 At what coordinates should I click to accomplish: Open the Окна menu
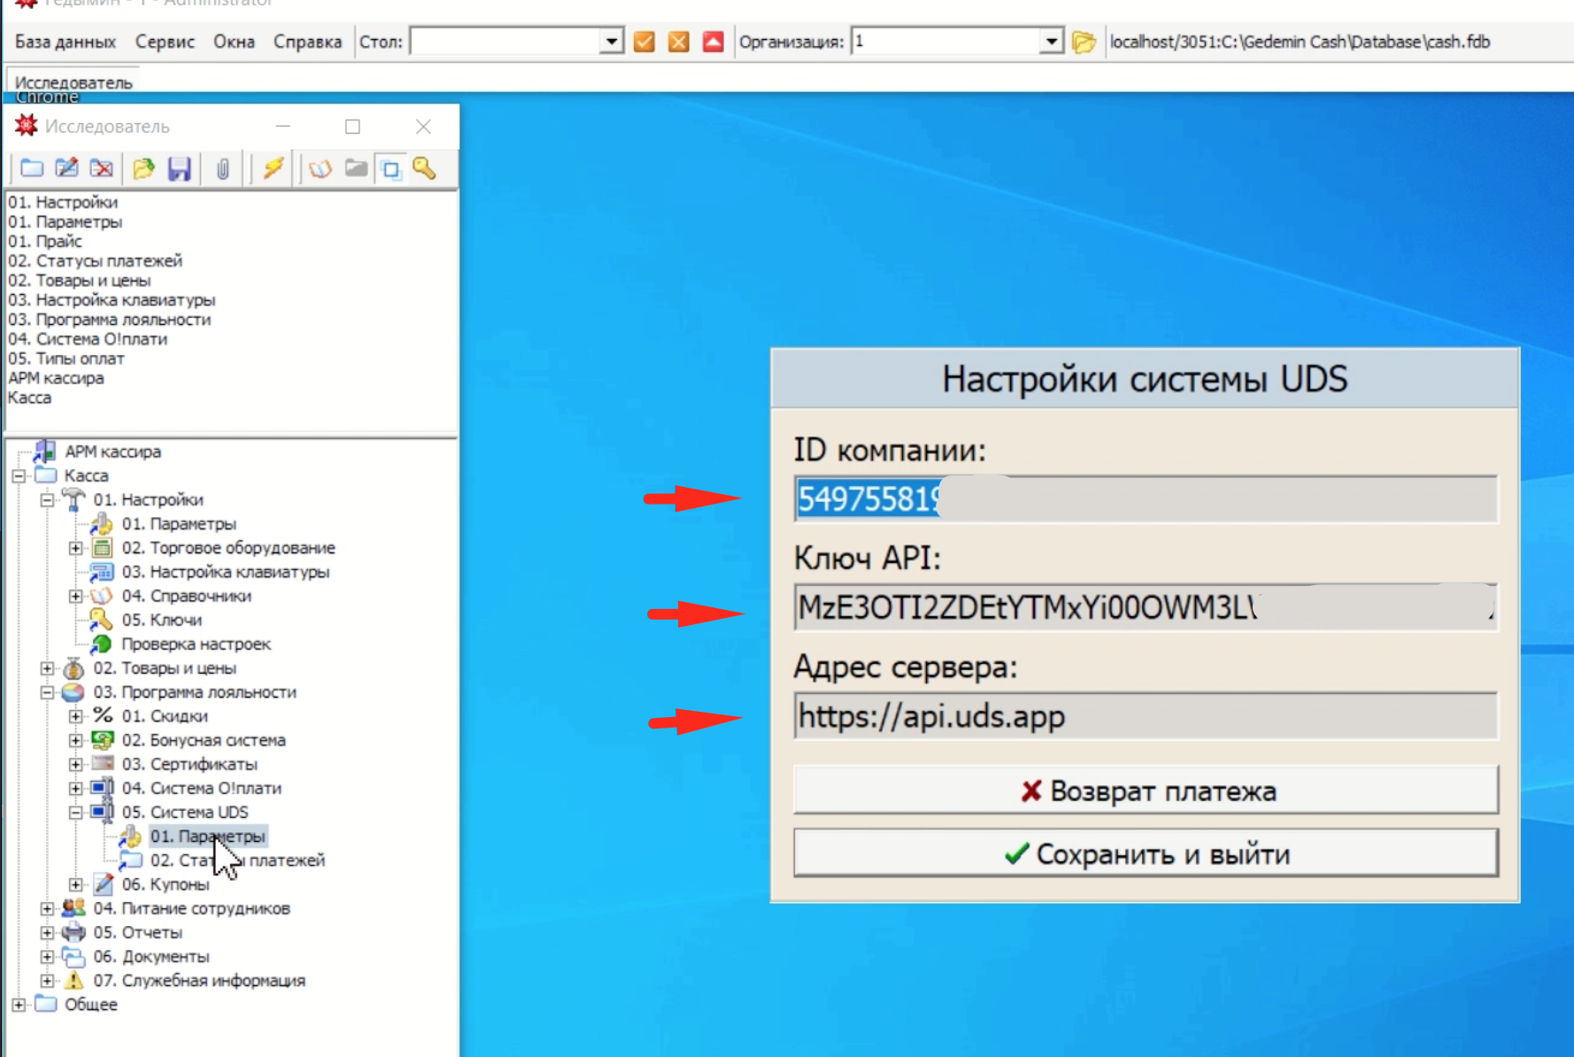point(234,42)
